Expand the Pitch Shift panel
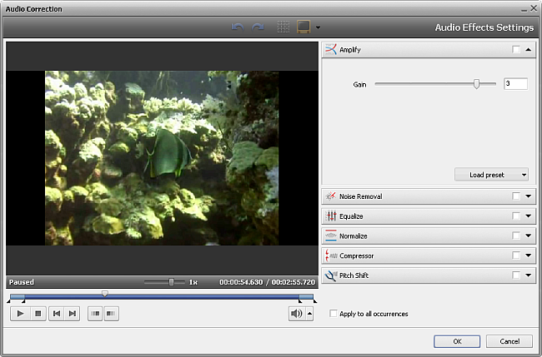 coord(528,275)
